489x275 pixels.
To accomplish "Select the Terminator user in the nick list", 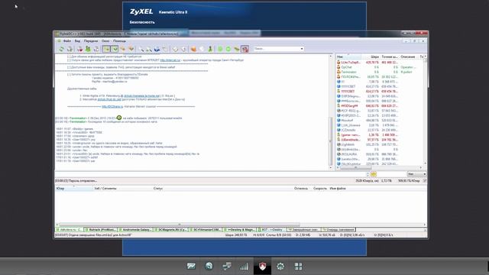I will point(379,72).
